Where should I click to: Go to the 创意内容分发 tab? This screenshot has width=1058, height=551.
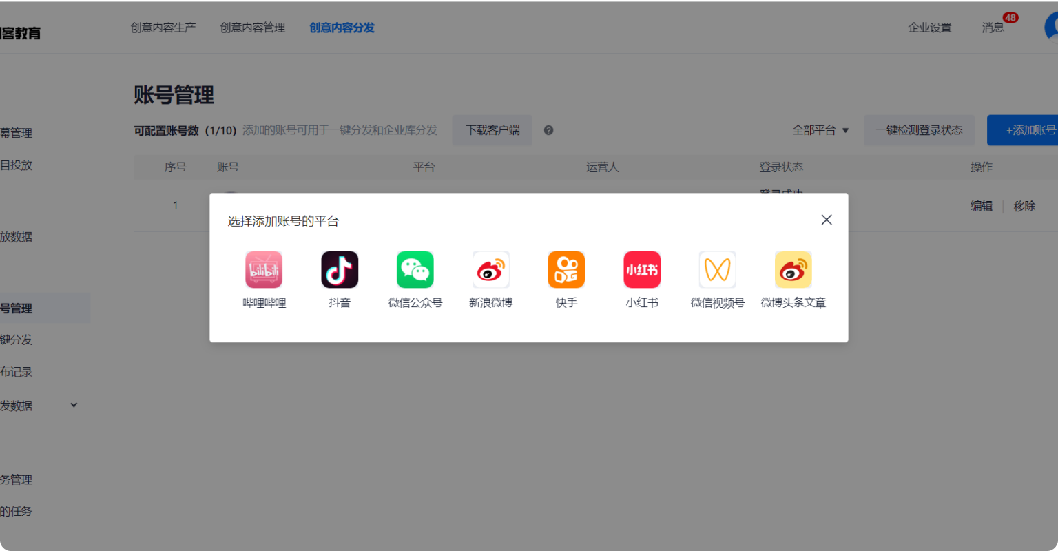pyautogui.click(x=342, y=28)
